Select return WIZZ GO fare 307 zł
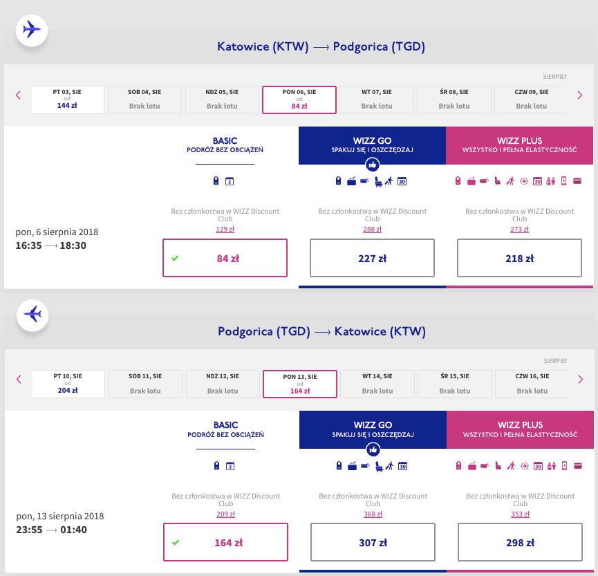 click(373, 542)
